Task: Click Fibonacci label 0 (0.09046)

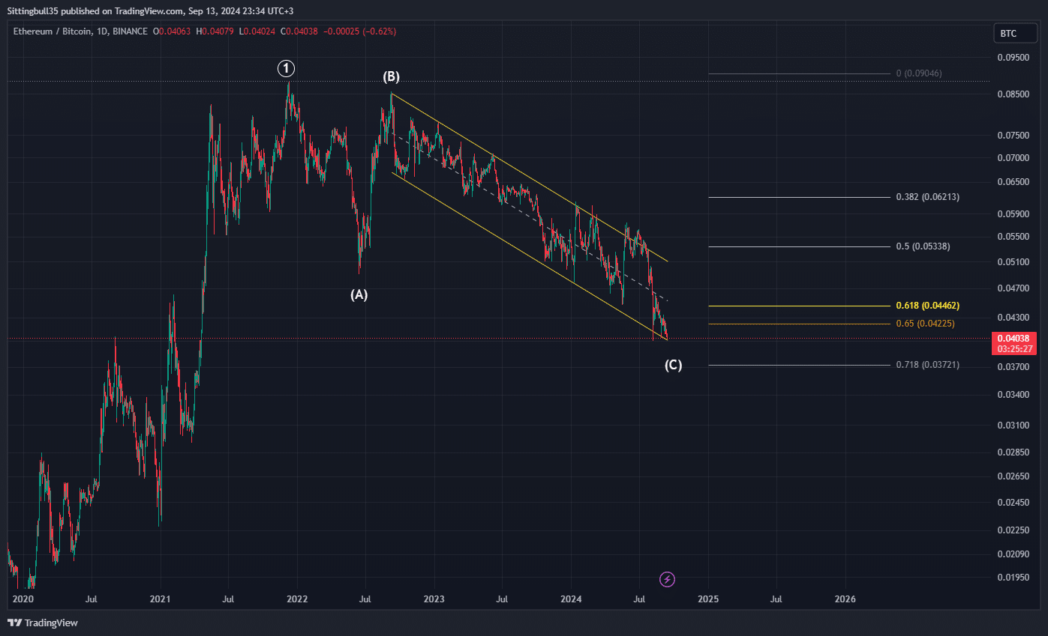Action: 919,73
